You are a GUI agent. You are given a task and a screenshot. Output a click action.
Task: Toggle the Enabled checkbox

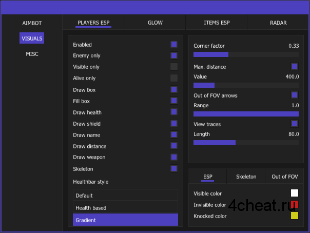point(174,45)
